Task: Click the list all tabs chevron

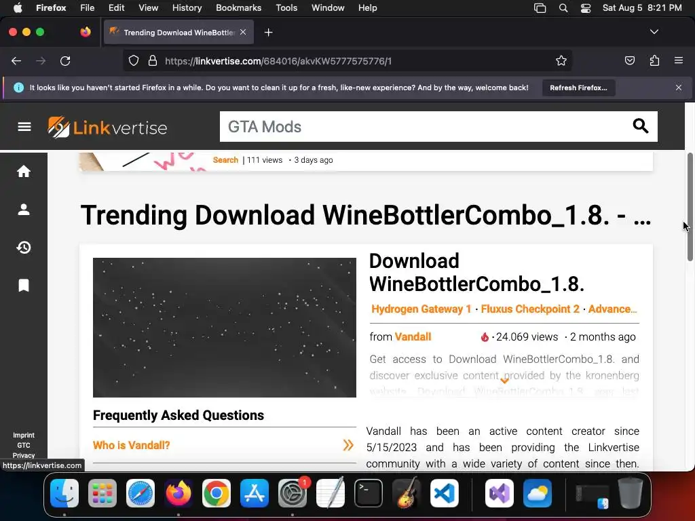Action: coord(654,32)
